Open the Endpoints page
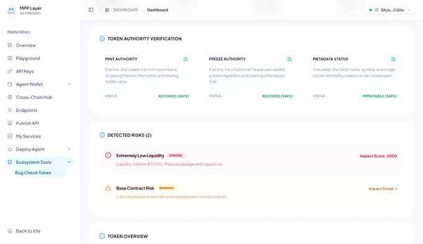Image resolution: width=423 pixels, height=244 pixels. [x=39, y=110]
